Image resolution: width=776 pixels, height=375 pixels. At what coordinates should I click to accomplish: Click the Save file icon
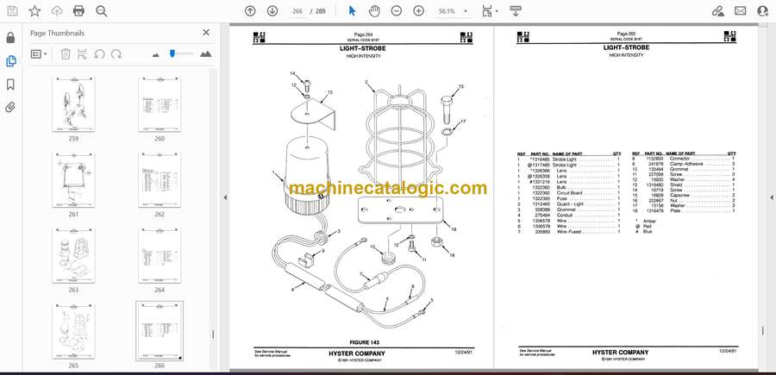click(x=12, y=11)
